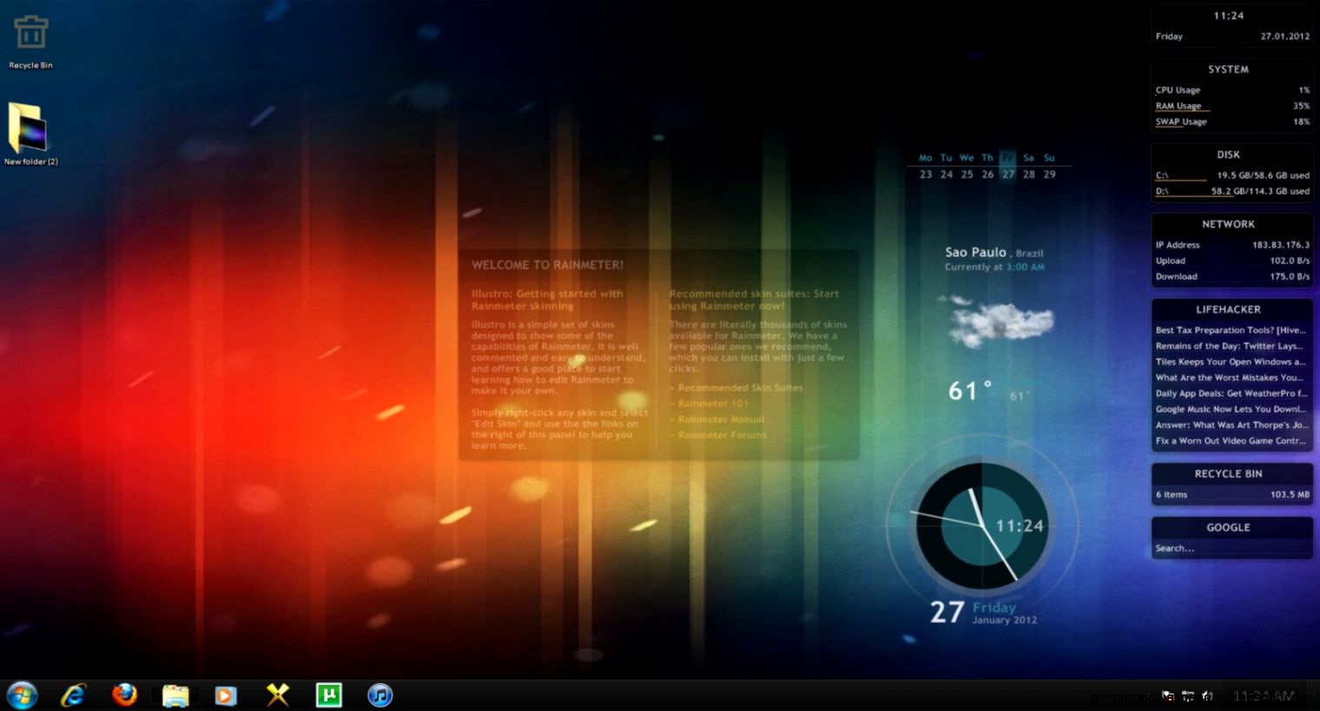This screenshot has width=1320, height=711.
Task: Launch Firefox from the taskbar
Action: pyautogui.click(x=124, y=695)
